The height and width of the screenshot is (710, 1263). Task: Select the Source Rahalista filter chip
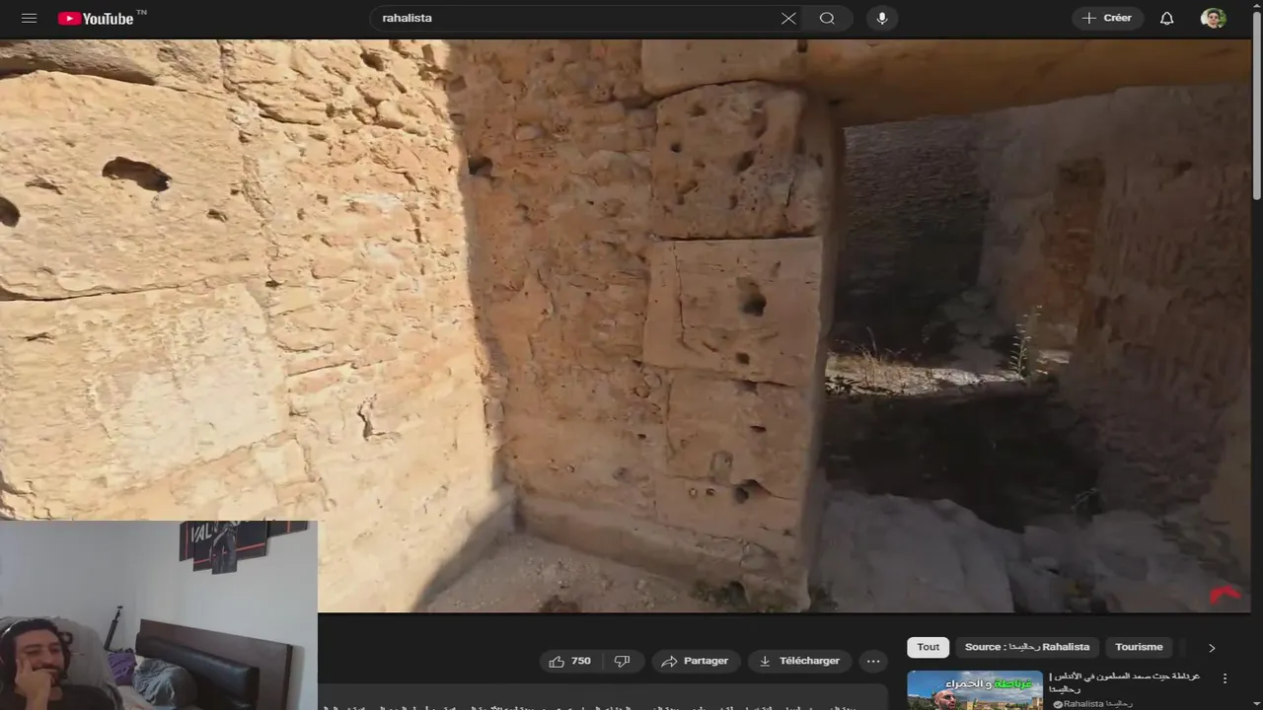pos(1027,647)
